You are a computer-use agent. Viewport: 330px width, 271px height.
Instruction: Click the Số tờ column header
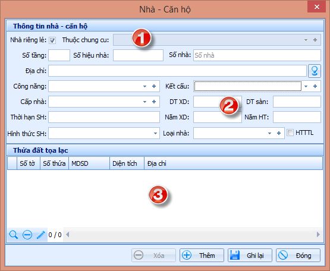click(x=29, y=163)
